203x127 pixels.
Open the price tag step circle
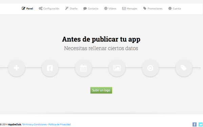(184, 68)
